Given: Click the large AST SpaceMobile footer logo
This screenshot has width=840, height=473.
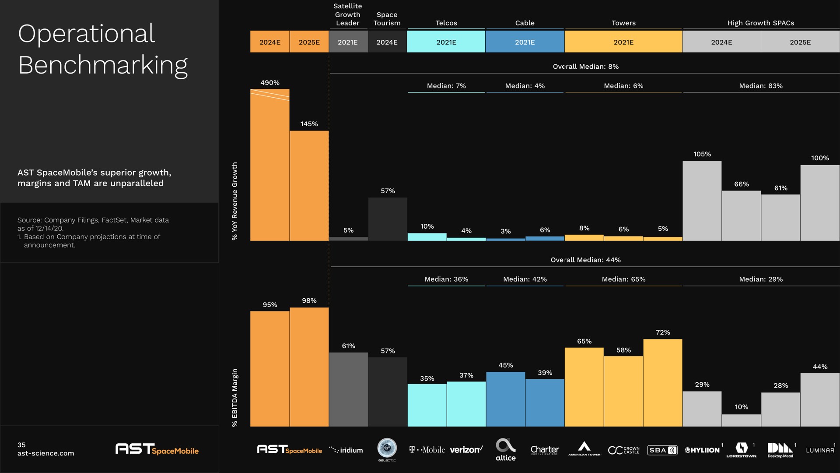Looking at the screenshot, I should coord(157,449).
